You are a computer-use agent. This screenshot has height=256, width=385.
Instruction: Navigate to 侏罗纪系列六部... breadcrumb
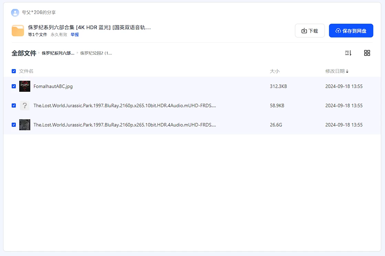click(x=58, y=53)
